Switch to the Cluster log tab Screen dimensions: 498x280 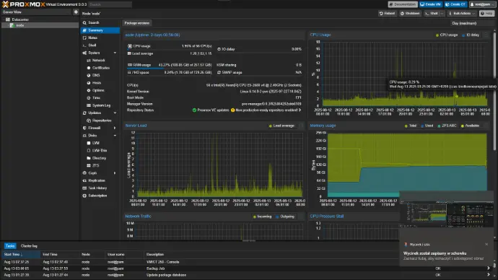click(x=29, y=246)
